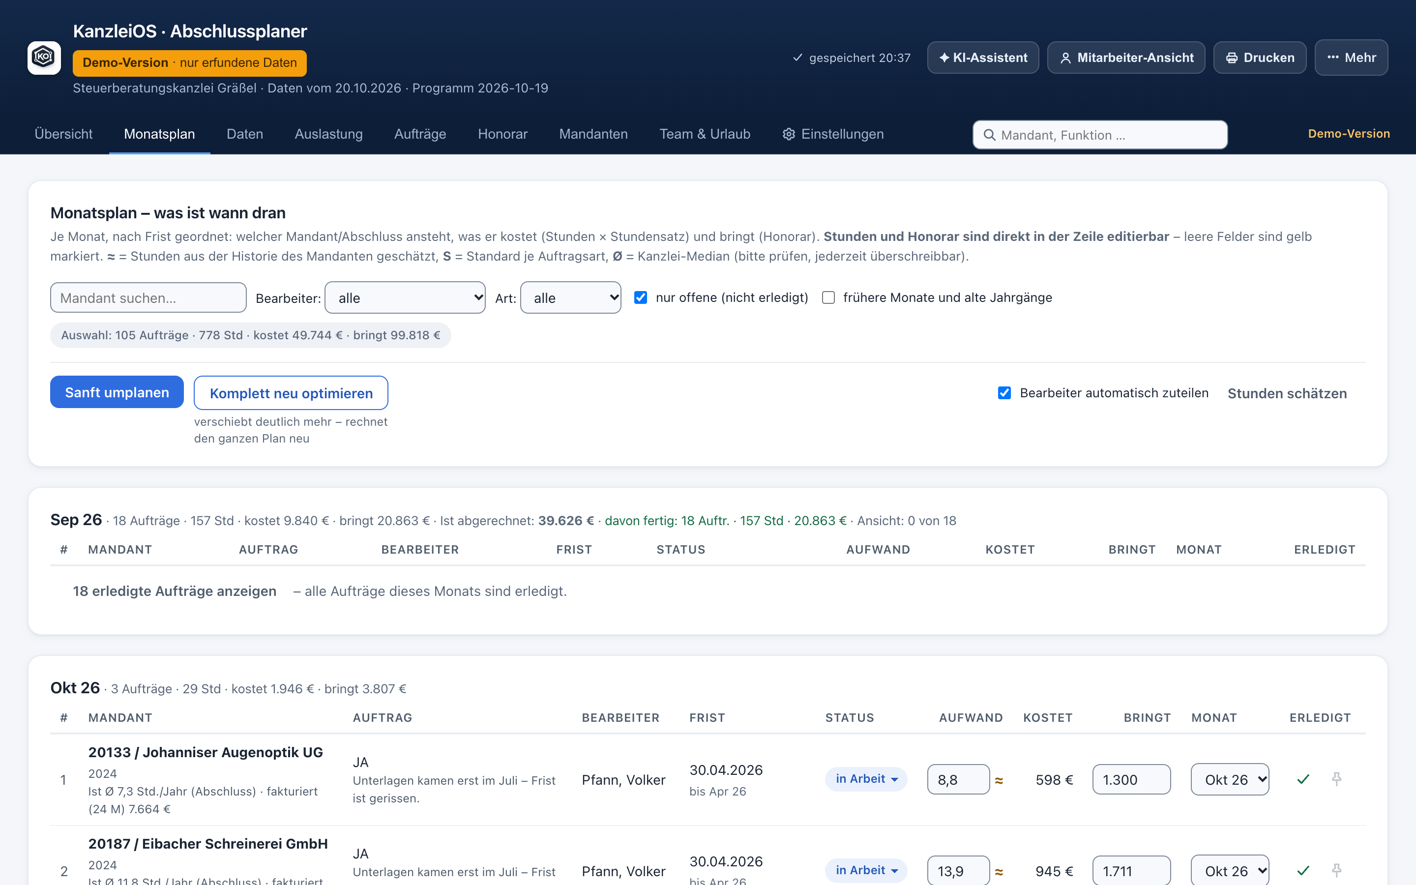Edit Bringt 1.300 for Johanniser Augenoptik

1131,779
